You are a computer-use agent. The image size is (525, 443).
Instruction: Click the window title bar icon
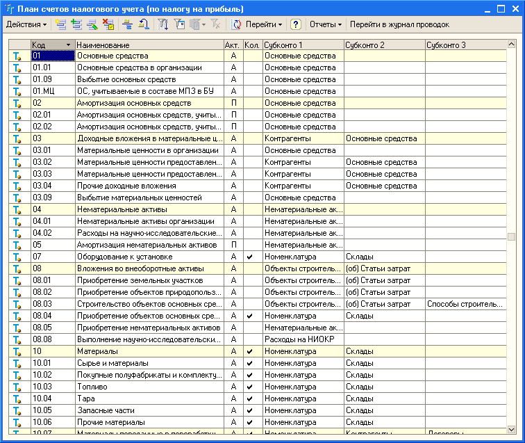point(10,9)
